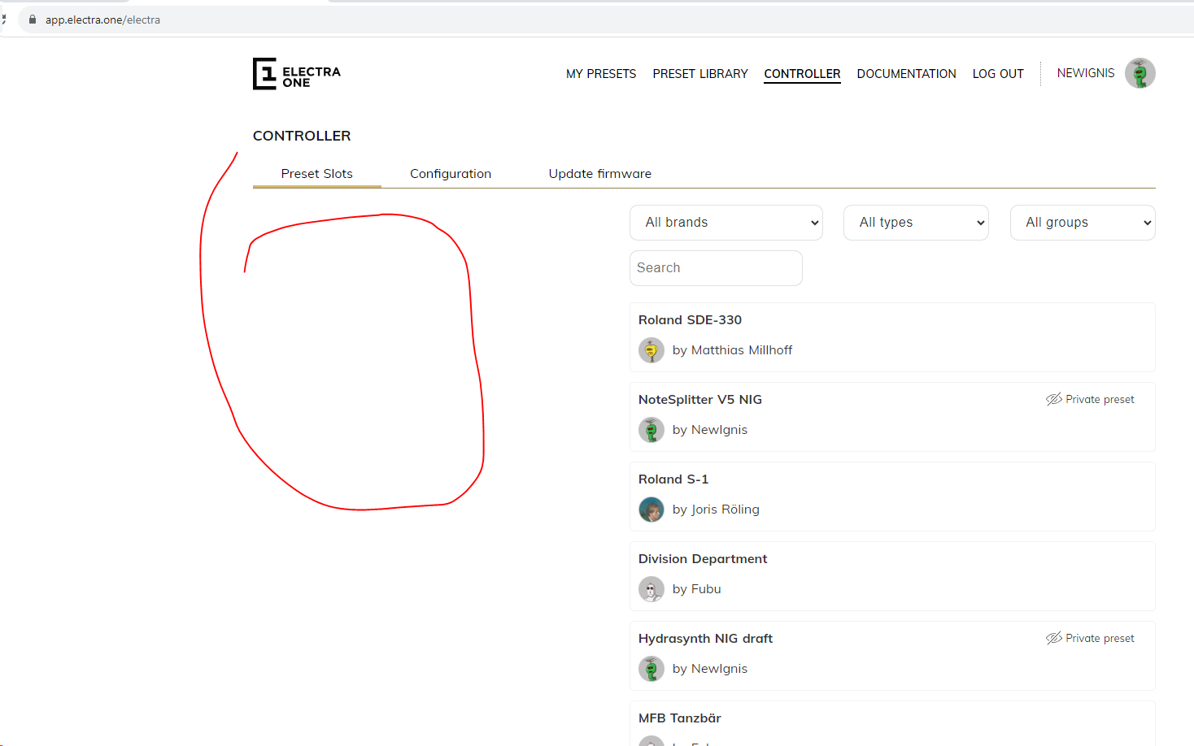Click author name 'by Joris Röling'
The image size is (1194, 746).
tap(716, 510)
